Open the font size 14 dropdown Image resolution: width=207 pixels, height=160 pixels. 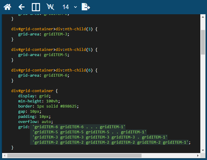69,7
